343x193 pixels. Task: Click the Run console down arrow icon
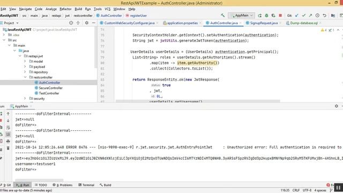[8, 121]
